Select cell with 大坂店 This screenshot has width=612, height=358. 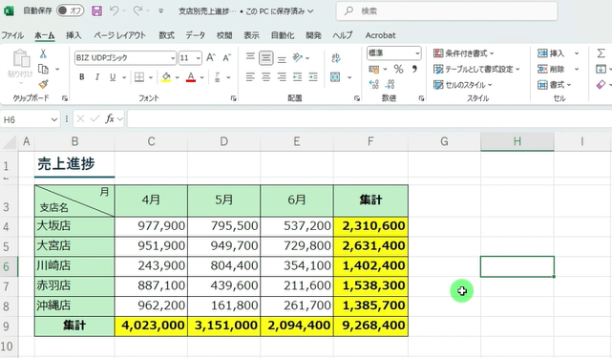(x=74, y=226)
